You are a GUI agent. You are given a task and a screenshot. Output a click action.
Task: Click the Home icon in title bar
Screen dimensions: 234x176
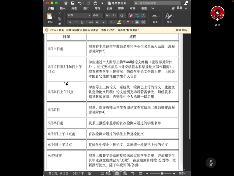66,3
